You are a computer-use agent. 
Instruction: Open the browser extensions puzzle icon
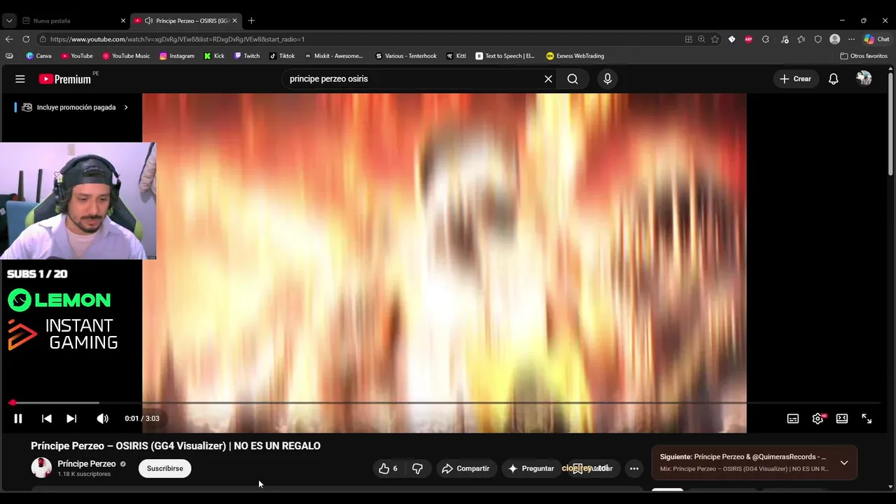(x=765, y=39)
